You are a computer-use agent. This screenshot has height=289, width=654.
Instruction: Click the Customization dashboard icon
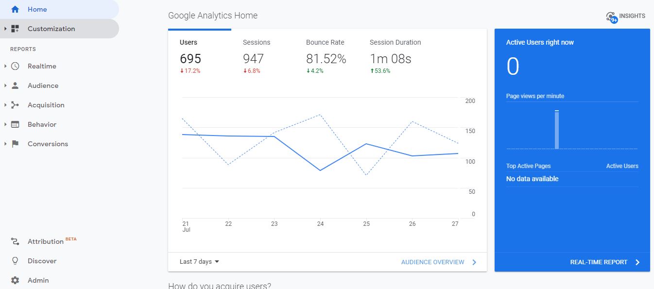coord(15,29)
